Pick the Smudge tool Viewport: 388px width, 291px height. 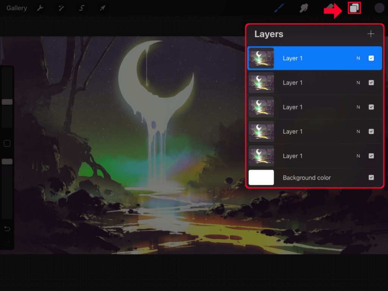click(304, 8)
